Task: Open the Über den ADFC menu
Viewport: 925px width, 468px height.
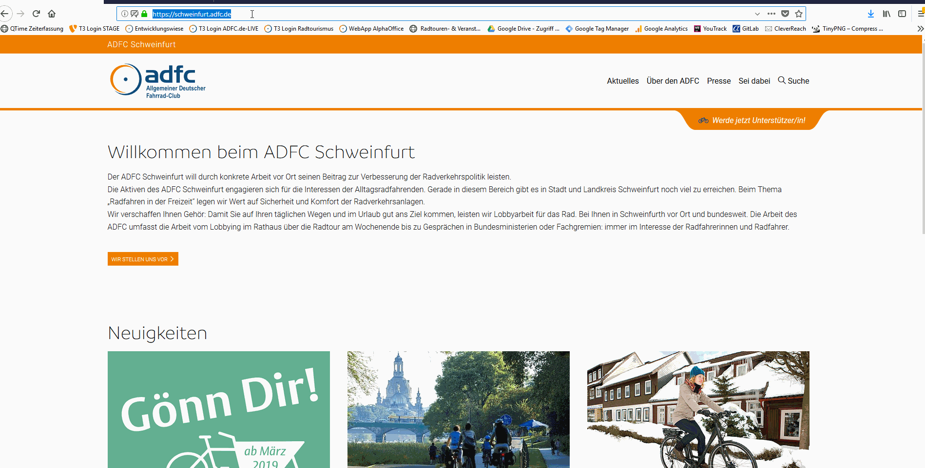Action: (x=673, y=81)
